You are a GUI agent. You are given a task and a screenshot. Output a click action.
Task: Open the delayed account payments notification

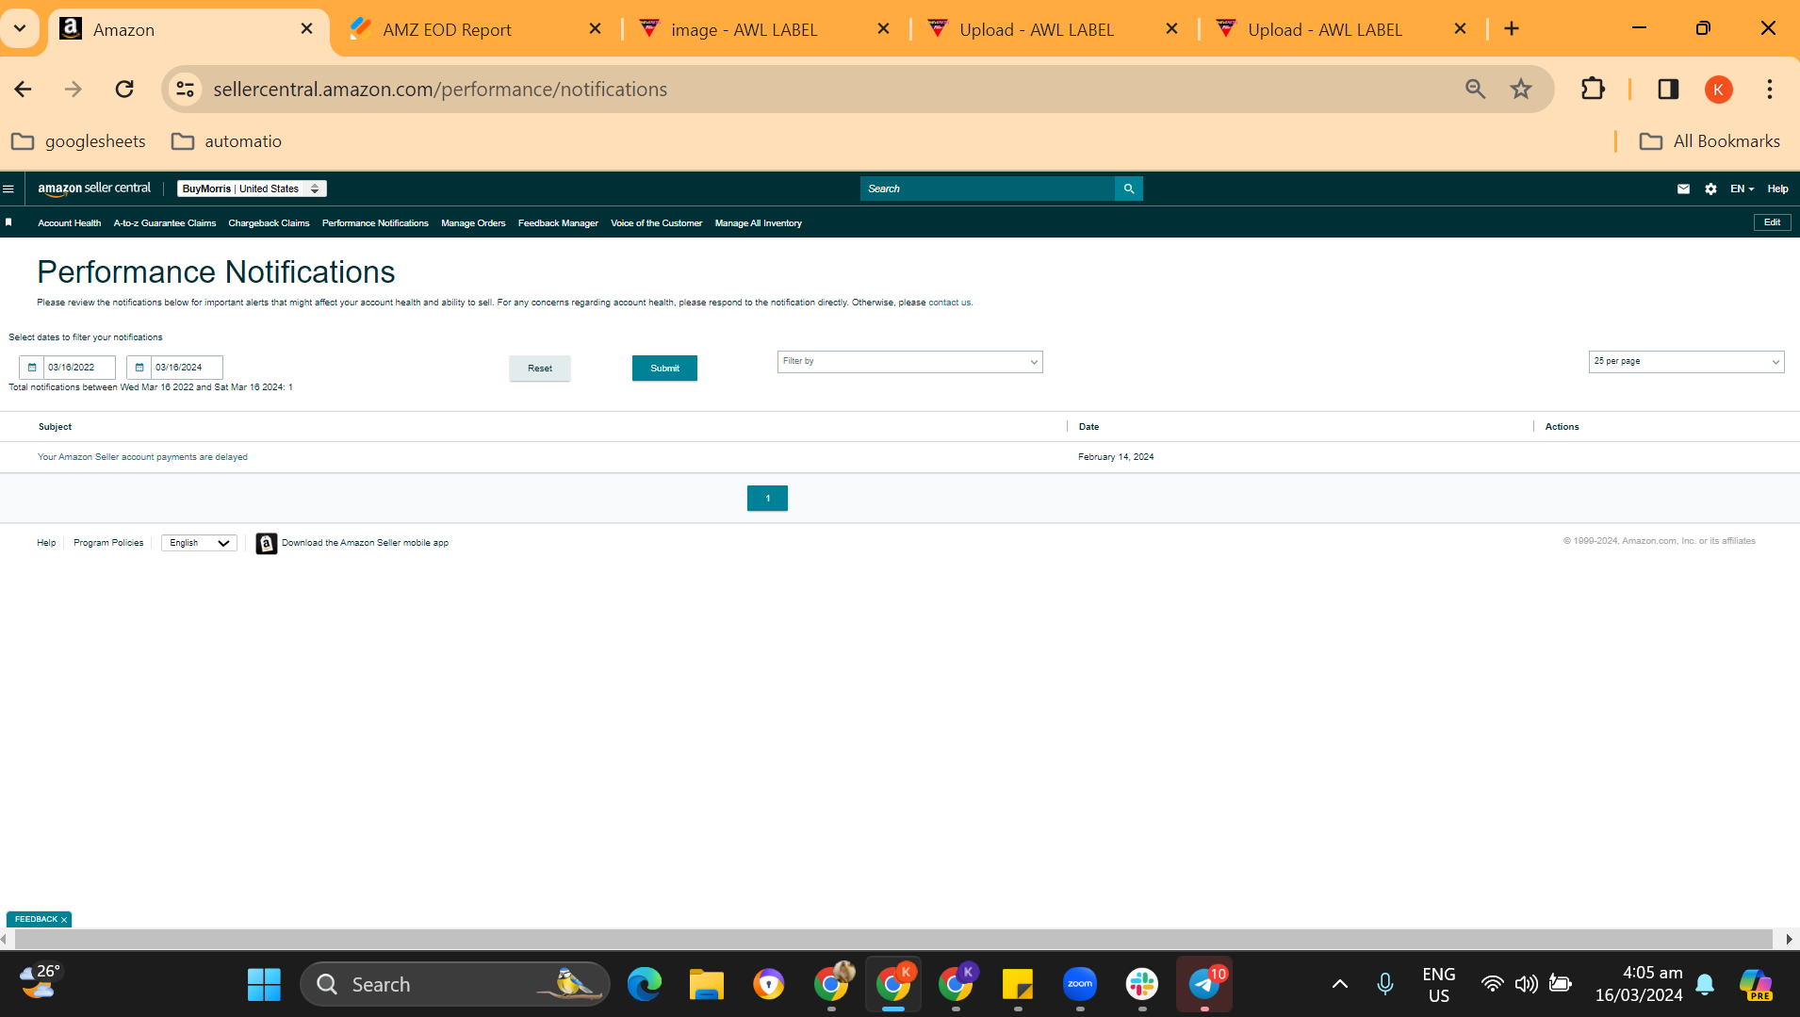142,457
